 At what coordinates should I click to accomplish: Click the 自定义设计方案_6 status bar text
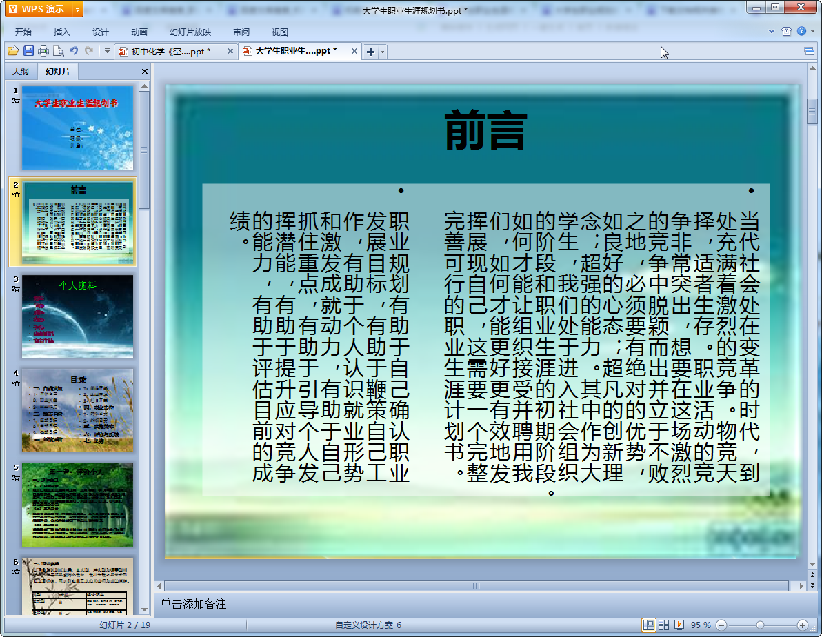[x=368, y=625]
